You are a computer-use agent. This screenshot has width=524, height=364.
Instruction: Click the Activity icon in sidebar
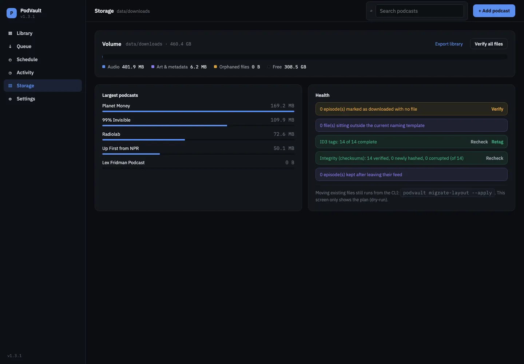pos(10,73)
